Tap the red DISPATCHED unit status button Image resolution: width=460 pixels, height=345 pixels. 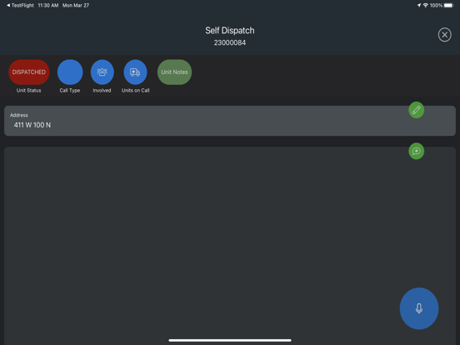pyautogui.click(x=28, y=72)
